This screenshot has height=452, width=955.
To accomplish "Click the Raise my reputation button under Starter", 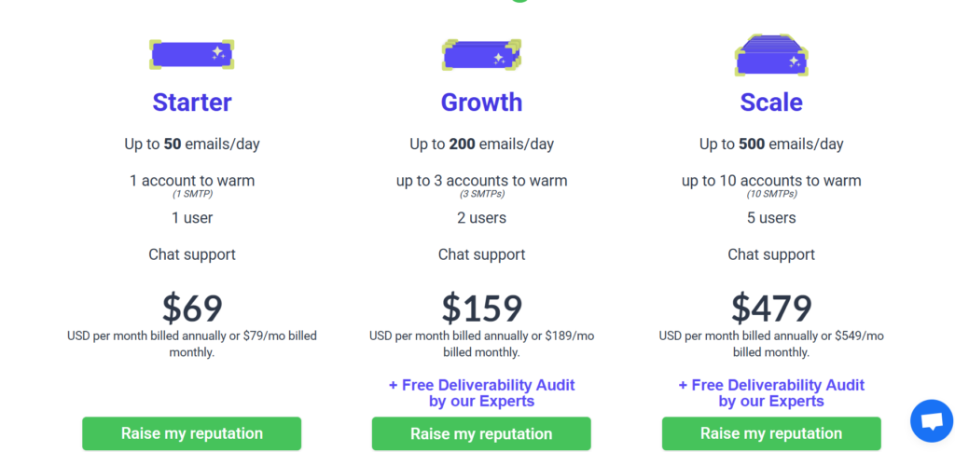I will 192,433.
